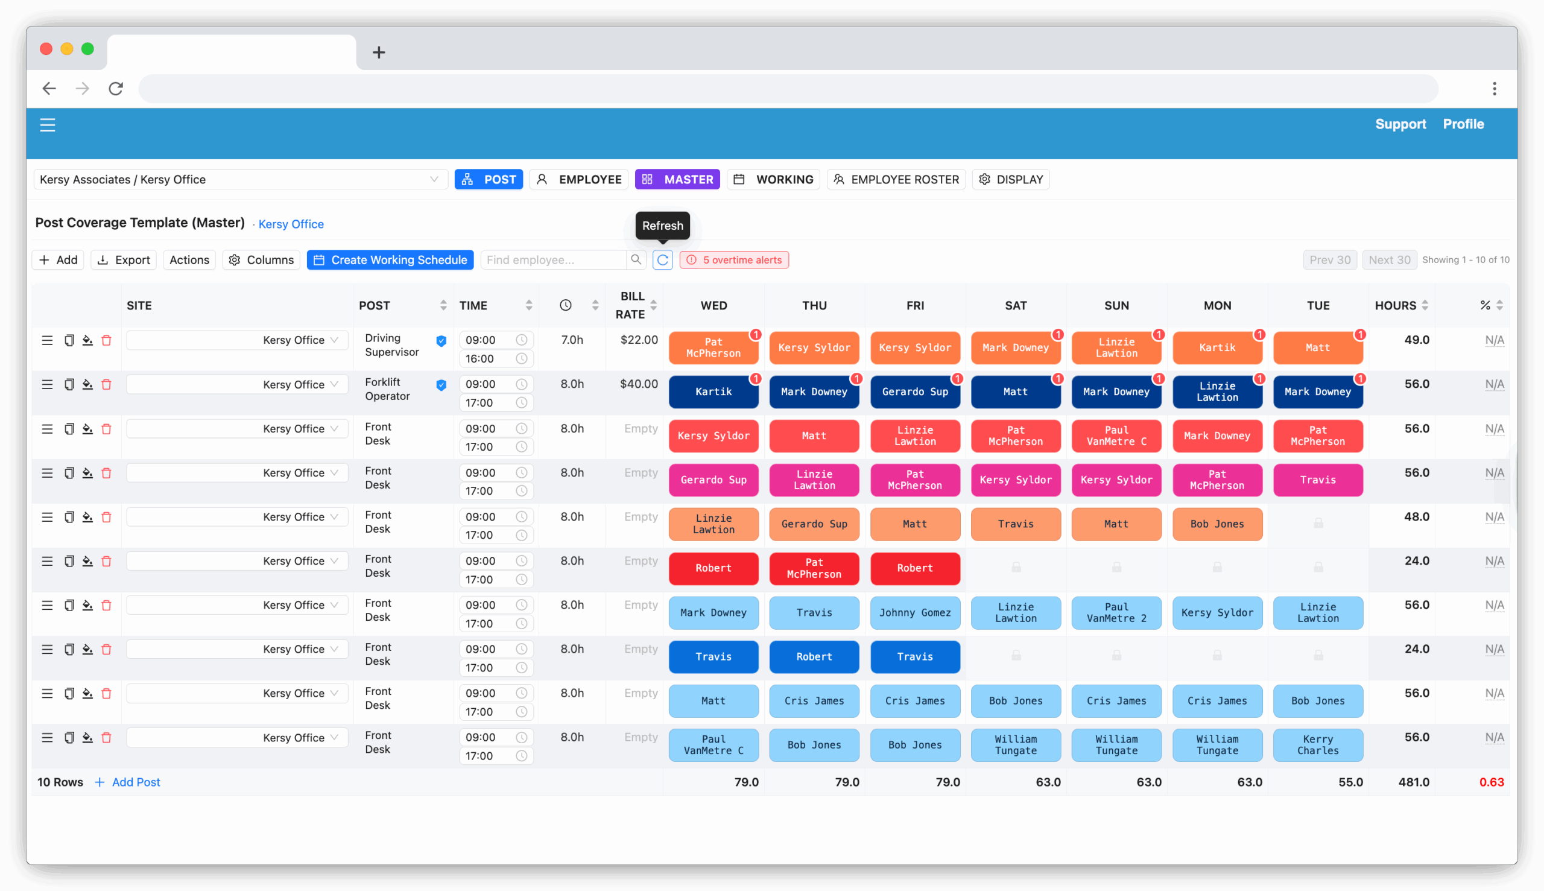This screenshot has width=1544, height=891.
Task: Click the Find employee search field
Action: 553,260
